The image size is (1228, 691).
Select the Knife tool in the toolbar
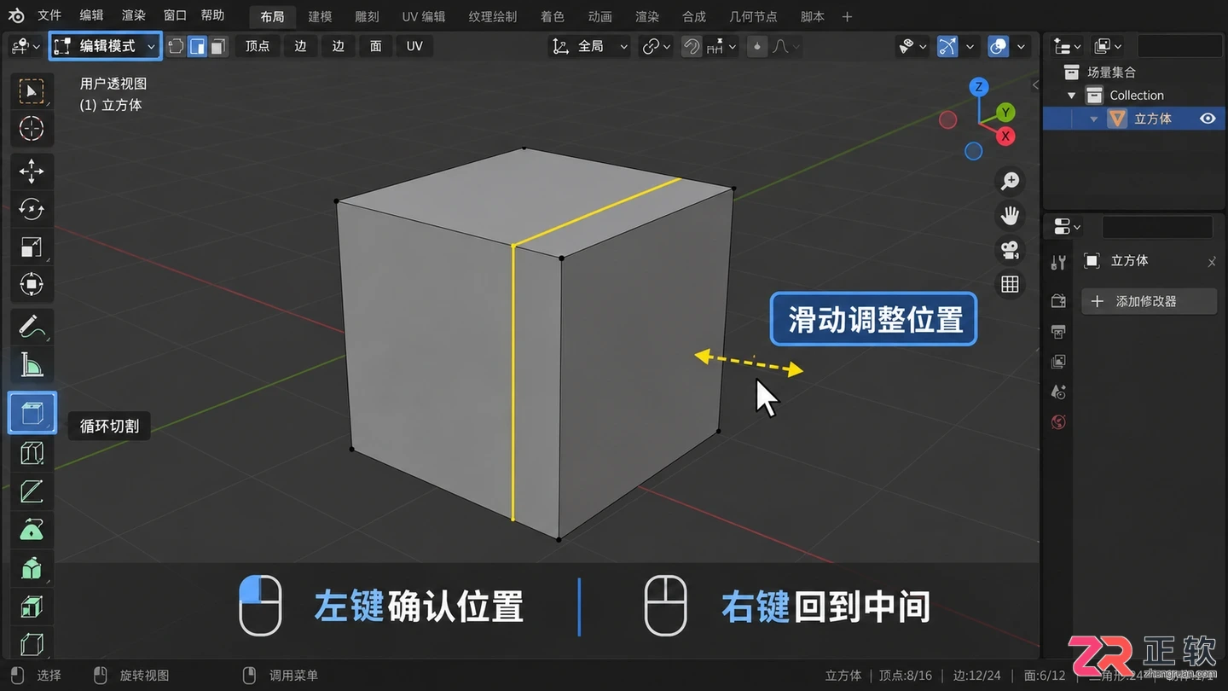click(x=32, y=491)
